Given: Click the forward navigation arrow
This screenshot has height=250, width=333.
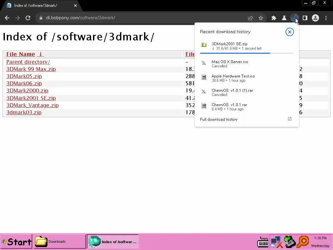Looking at the screenshot, I should [x=18, y=18].
